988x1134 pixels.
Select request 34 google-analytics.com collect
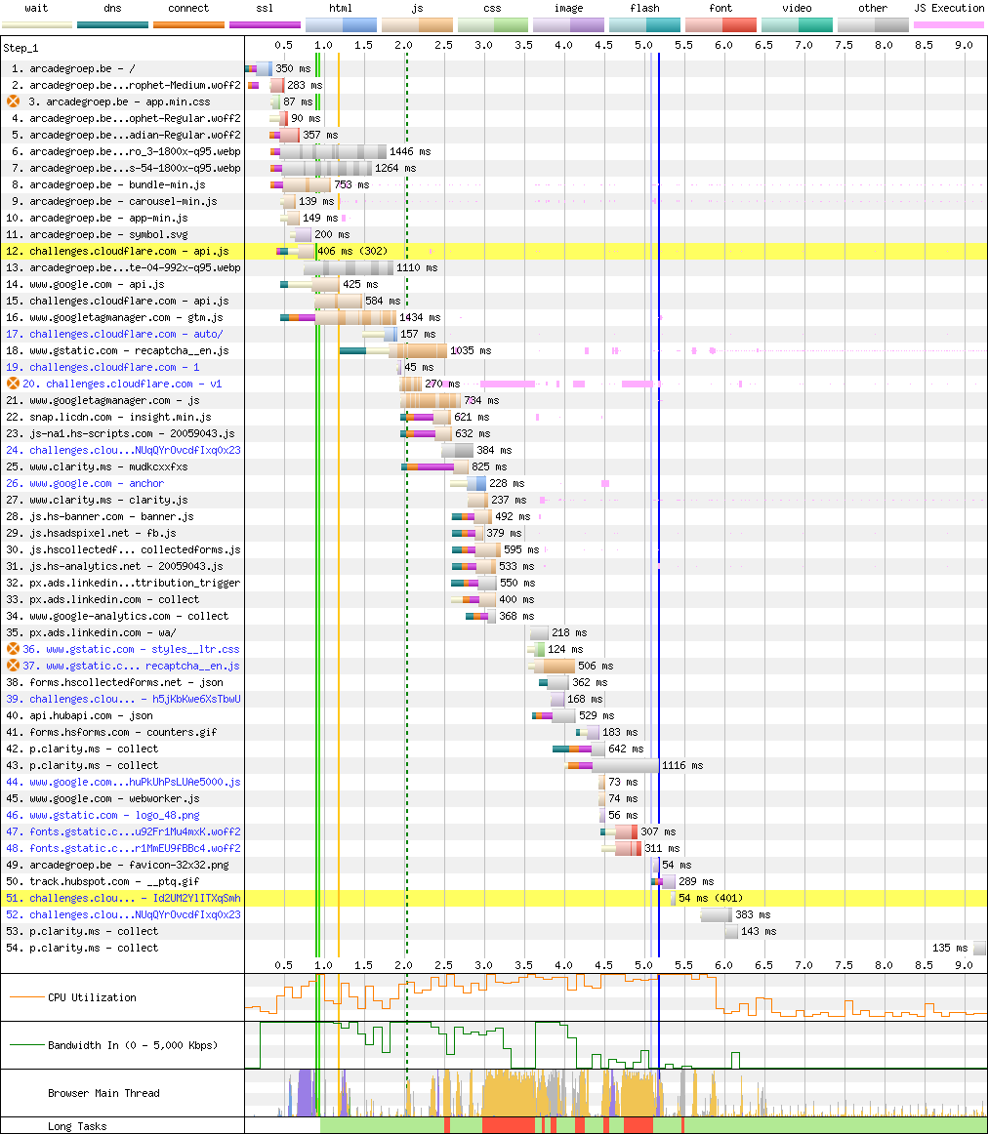pyautogui.click(x=117, y=616)
